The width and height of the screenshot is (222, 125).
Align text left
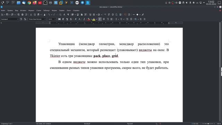click(x=100, y=19)
